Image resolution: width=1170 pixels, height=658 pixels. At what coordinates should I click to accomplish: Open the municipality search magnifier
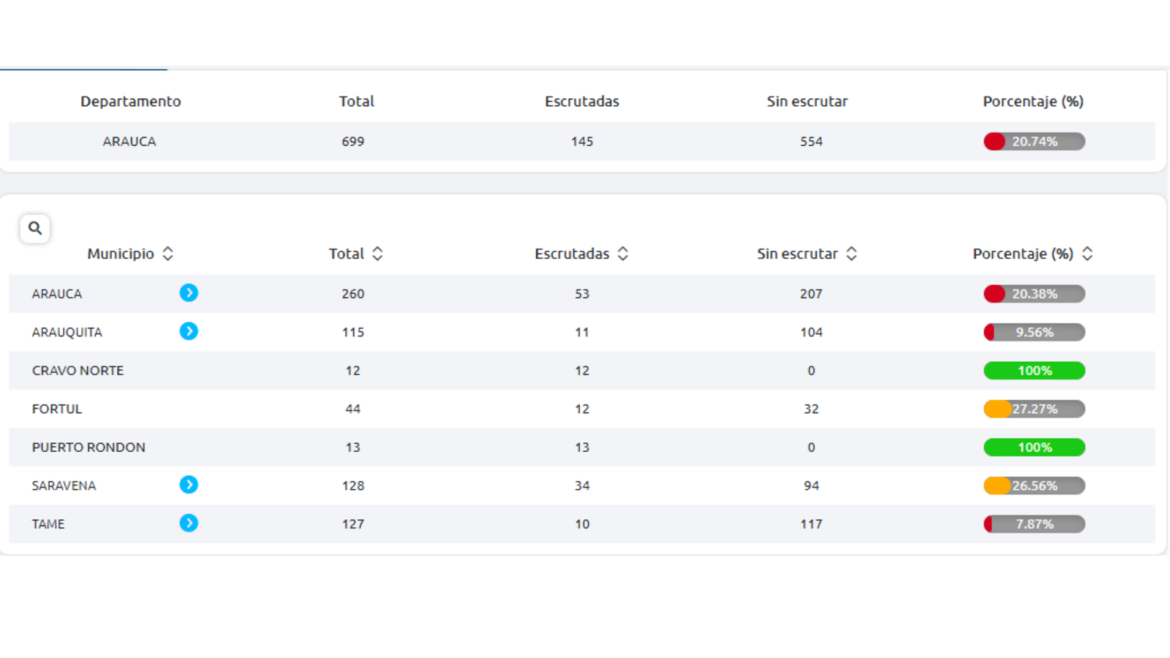coord(35,228)
